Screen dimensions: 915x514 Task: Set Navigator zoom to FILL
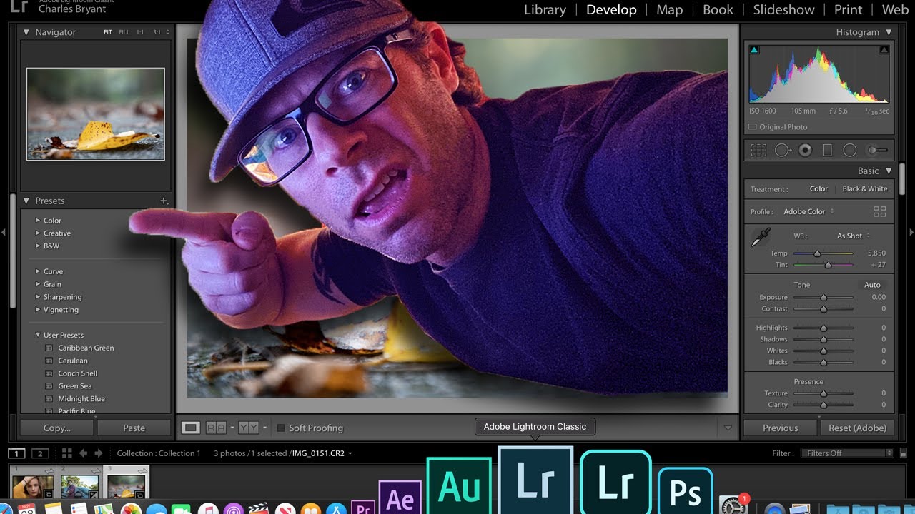[124, 32]
